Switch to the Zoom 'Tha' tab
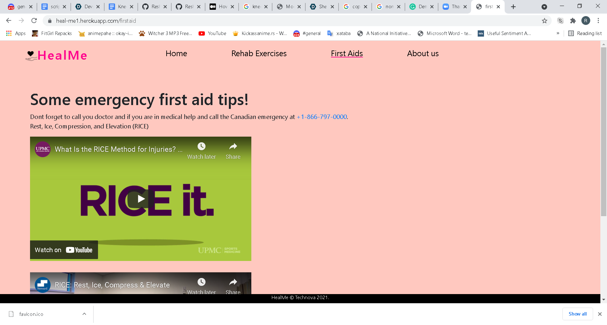The image size is (607, 325). click(x=454, y=7)
